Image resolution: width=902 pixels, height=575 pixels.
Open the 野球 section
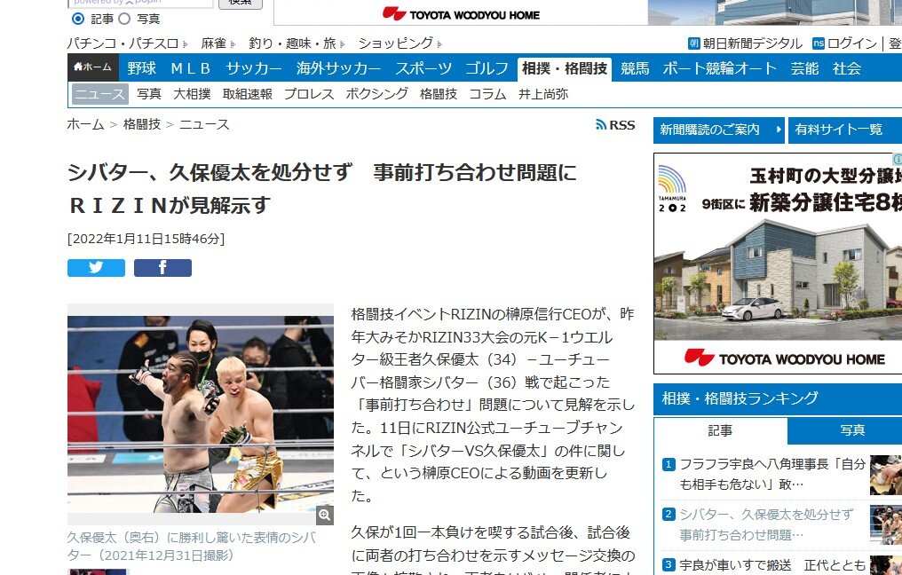pyautogui.click(x=141, y=68)
